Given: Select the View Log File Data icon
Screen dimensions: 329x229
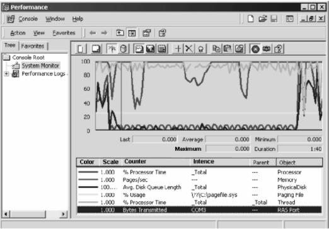Looking at the screenshot, I should [124, 49].
